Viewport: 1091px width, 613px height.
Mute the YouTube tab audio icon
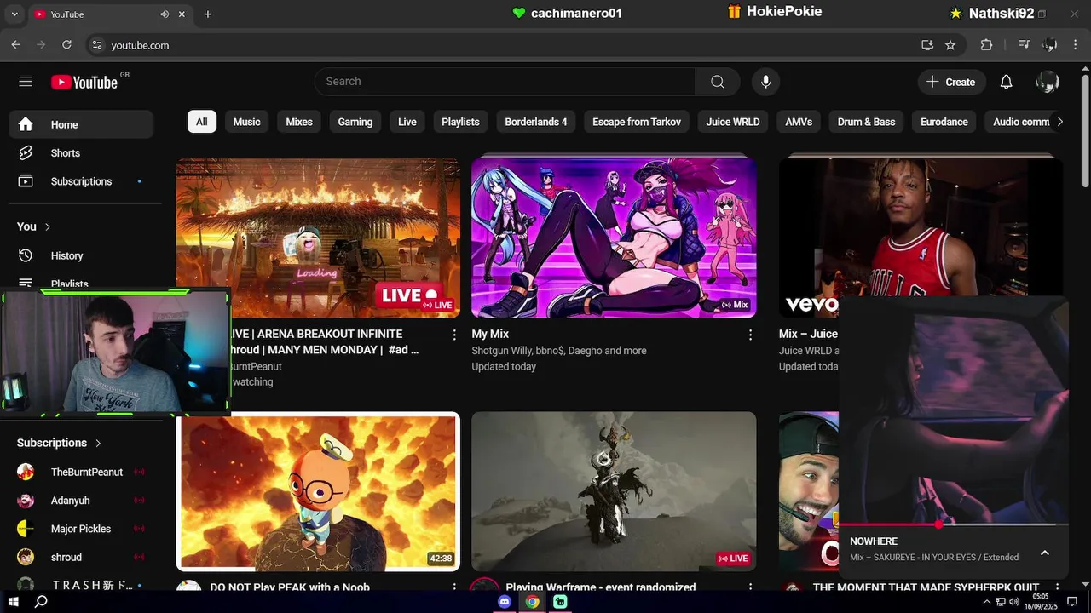point(165,14)
